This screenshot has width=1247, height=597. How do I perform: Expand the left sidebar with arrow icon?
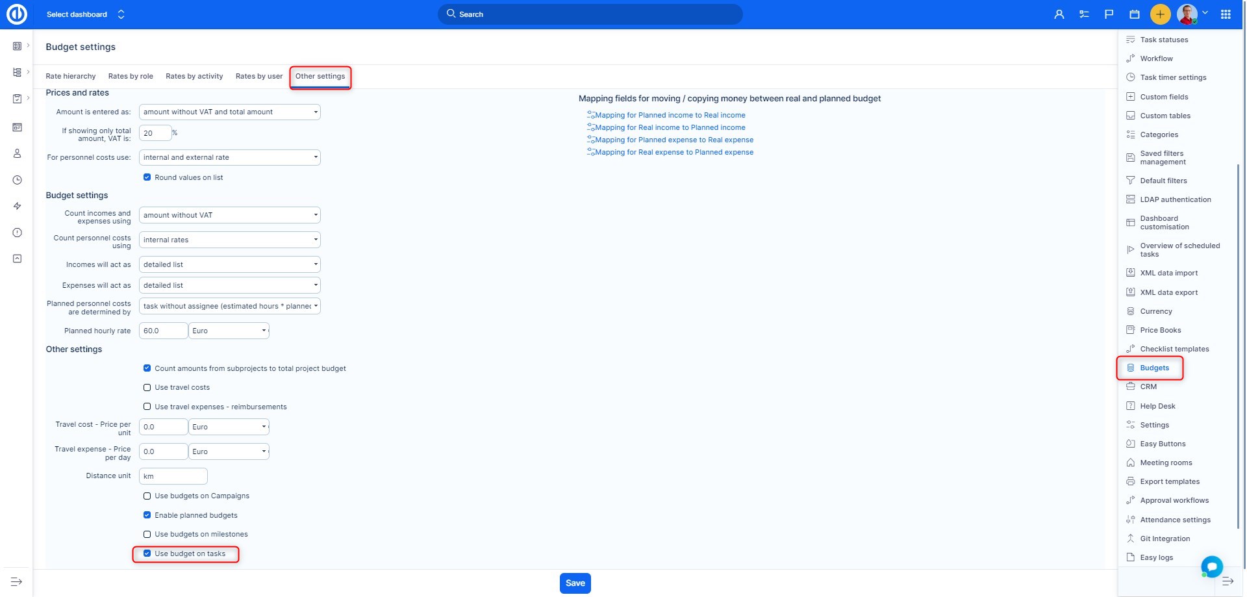tap(17, 581)
